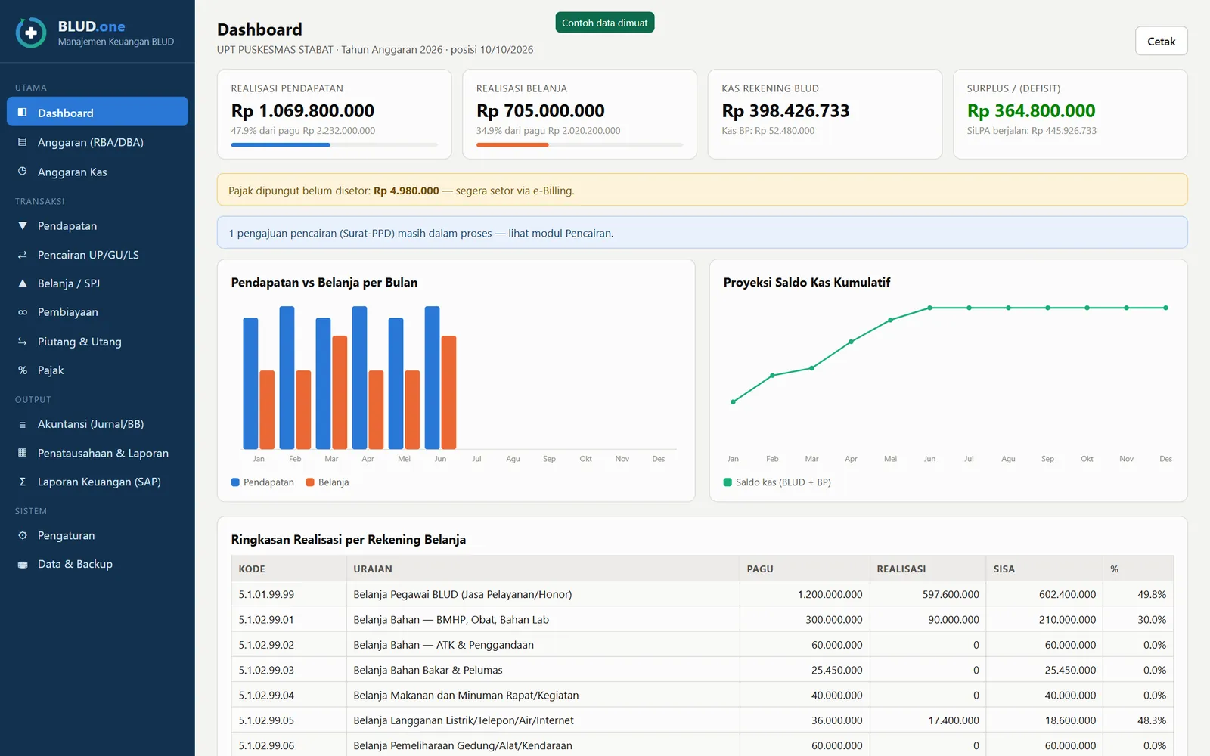Click Belanja Bahan BMHP, Obat row
Screen dimensions: 1210x756
702,619
